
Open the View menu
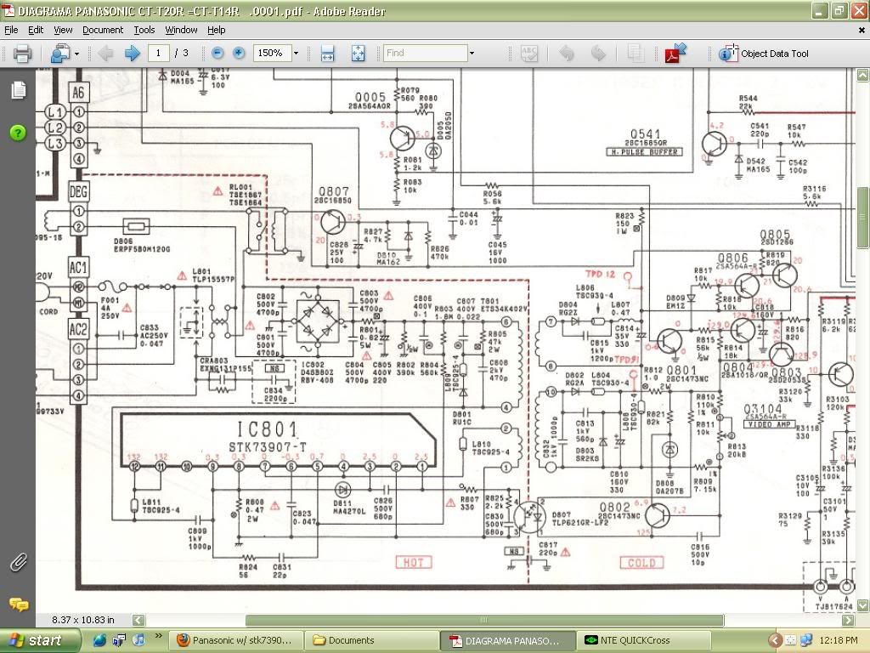[x=63, y=30]
